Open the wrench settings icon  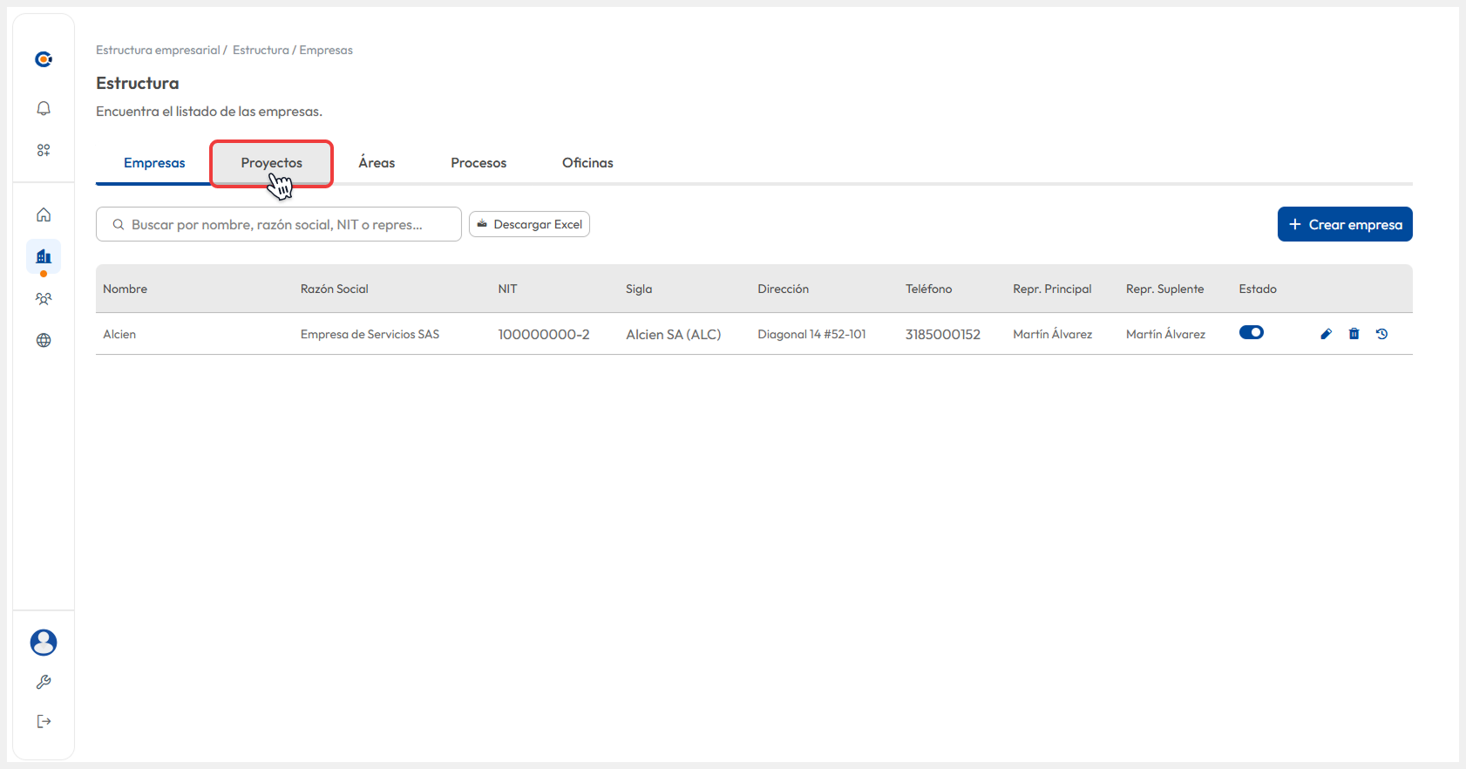(44, 682)
